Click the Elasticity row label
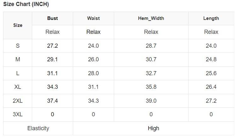239x140 pixels. click(x=38, y=128)
